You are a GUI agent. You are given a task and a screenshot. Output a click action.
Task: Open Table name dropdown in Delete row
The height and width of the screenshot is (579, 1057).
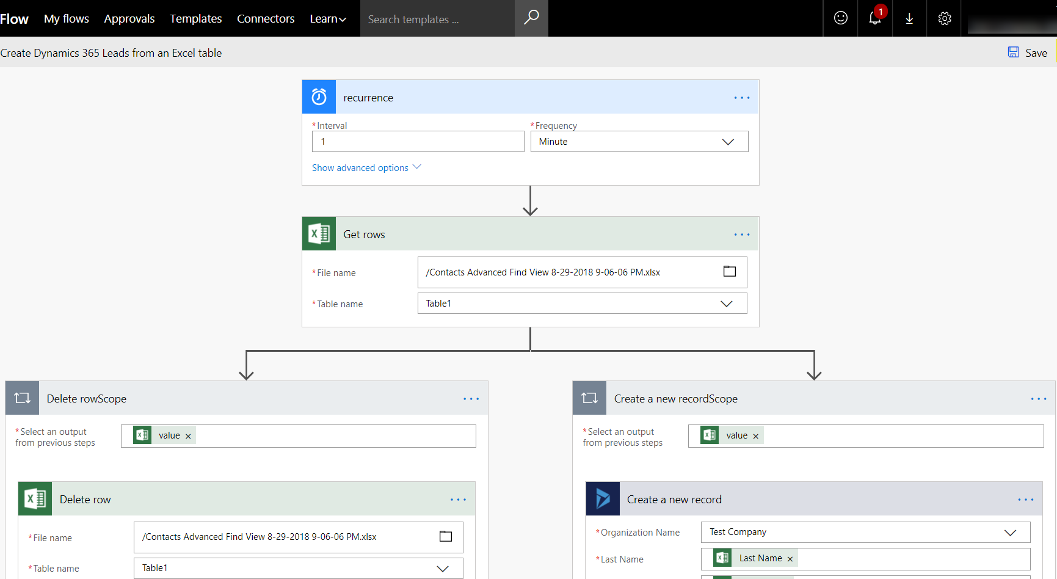(x=298, y=568)
